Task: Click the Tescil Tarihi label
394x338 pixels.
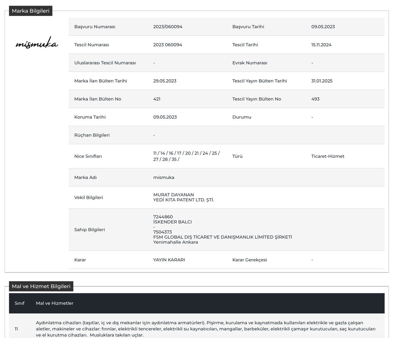Action: 245,45
